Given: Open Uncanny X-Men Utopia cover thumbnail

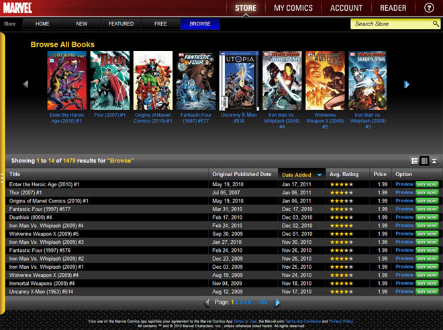Looking at the screenshot, I should point(239,81).
